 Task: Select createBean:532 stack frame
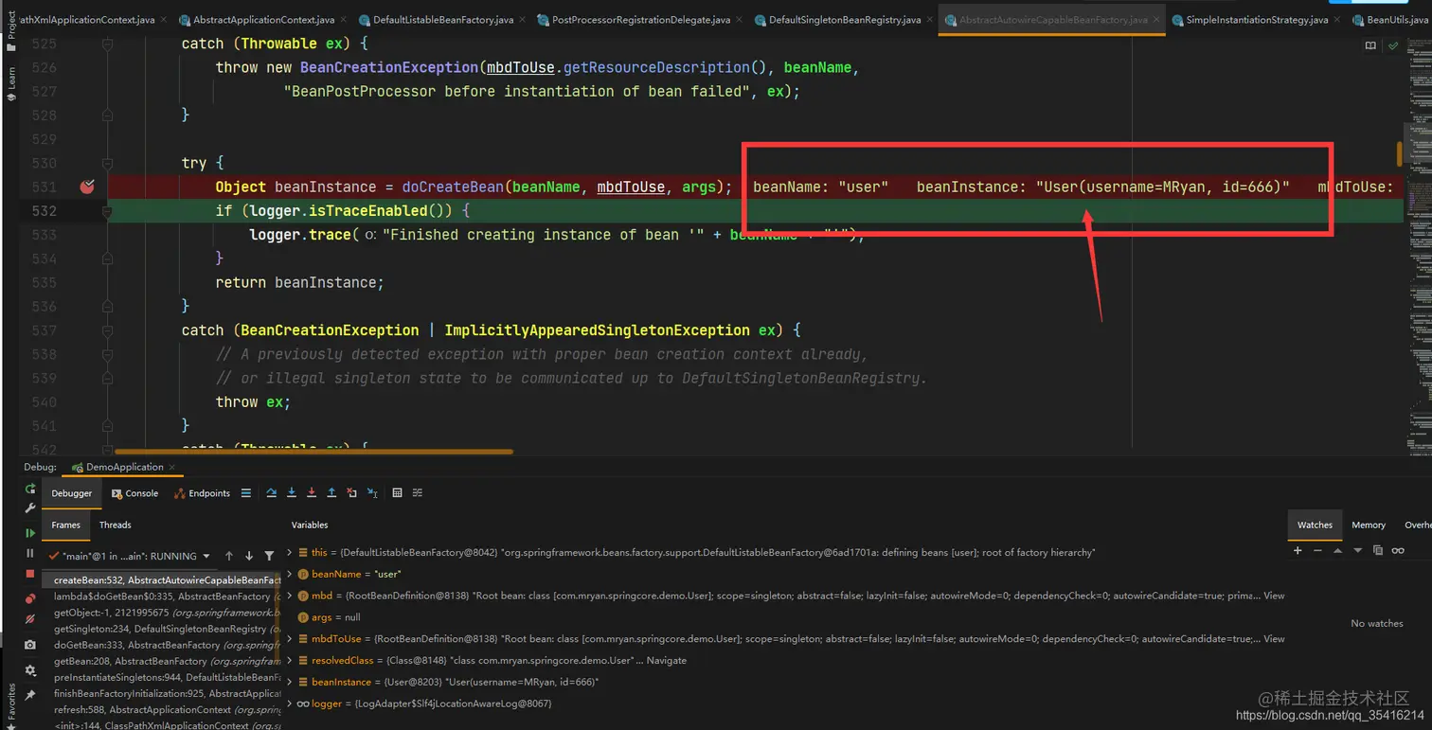pos(163,580)
